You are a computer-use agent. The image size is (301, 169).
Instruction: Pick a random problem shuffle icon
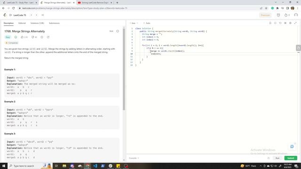click(x=43, y=15)
